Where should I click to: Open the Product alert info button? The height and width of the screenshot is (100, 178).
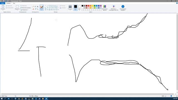point(123,8)
